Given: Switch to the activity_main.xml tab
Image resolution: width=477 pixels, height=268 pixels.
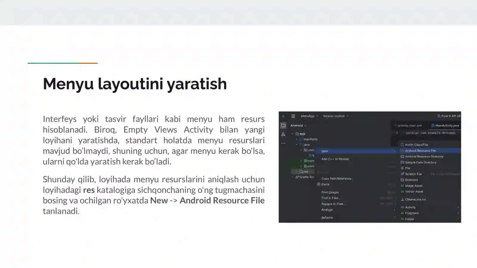Looking at the screenshot, I should click(x=408, y=126).
